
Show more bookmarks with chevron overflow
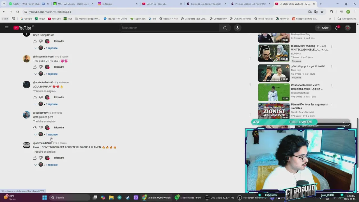pyautogui.click(x=330, y=19)
